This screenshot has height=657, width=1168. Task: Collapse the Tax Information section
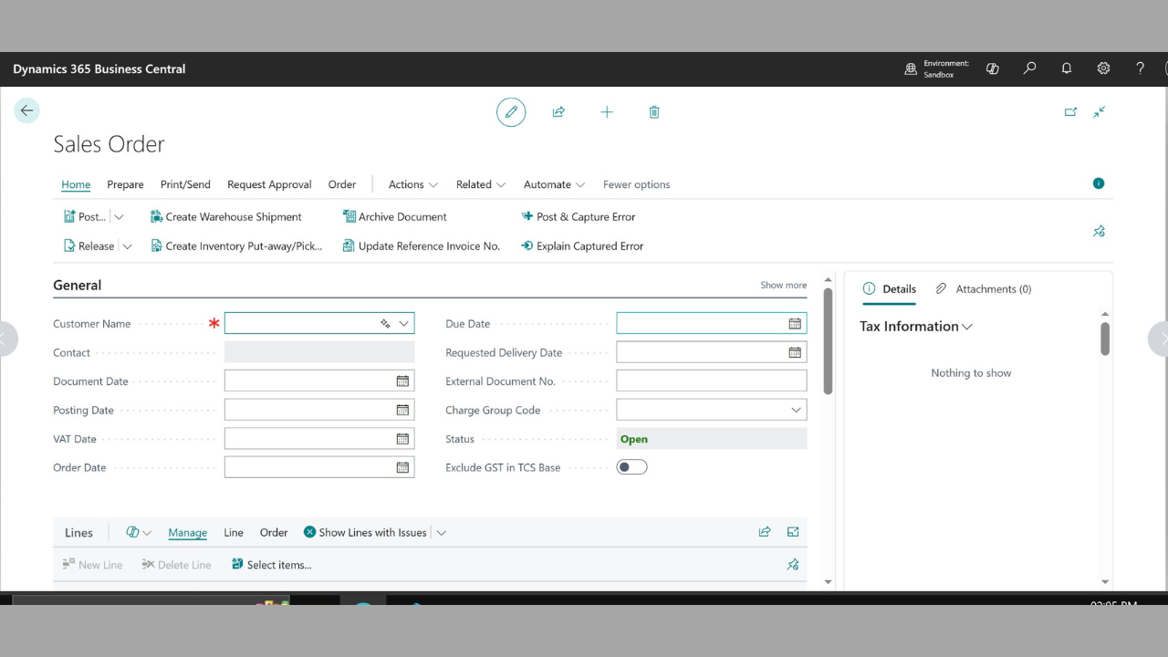916,327
